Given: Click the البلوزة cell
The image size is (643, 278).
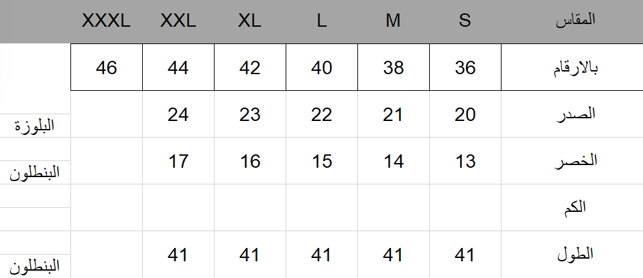Looking at the screenshot, I should tap(36, 126).
